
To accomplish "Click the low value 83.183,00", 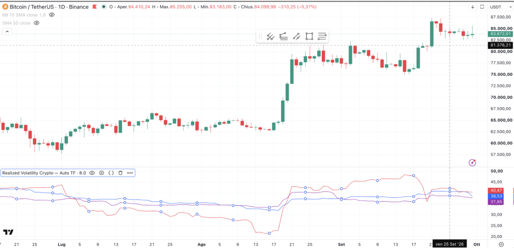I will pyautogui.click(x=220, y=7).
